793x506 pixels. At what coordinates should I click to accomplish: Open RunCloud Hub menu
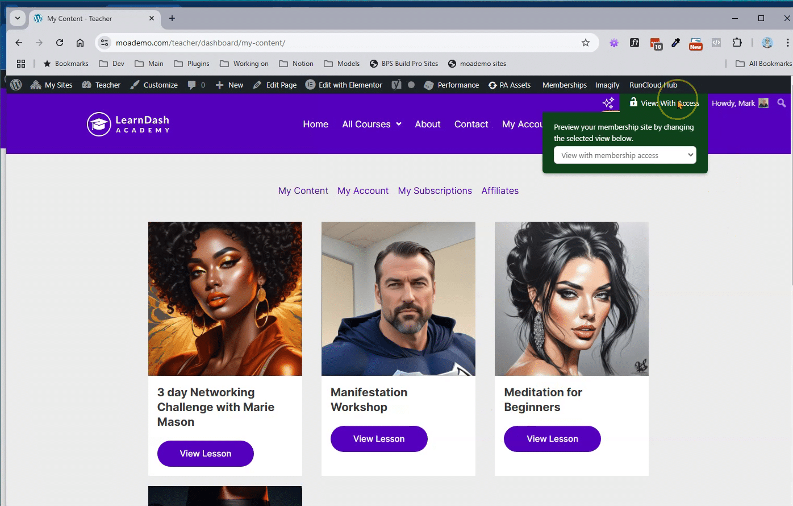pyautogui.click(x=653, y=85)
